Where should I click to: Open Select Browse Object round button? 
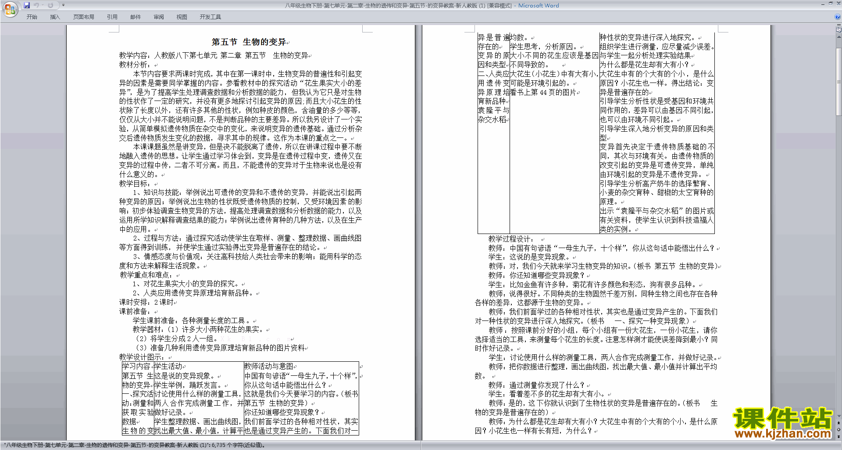839,430
